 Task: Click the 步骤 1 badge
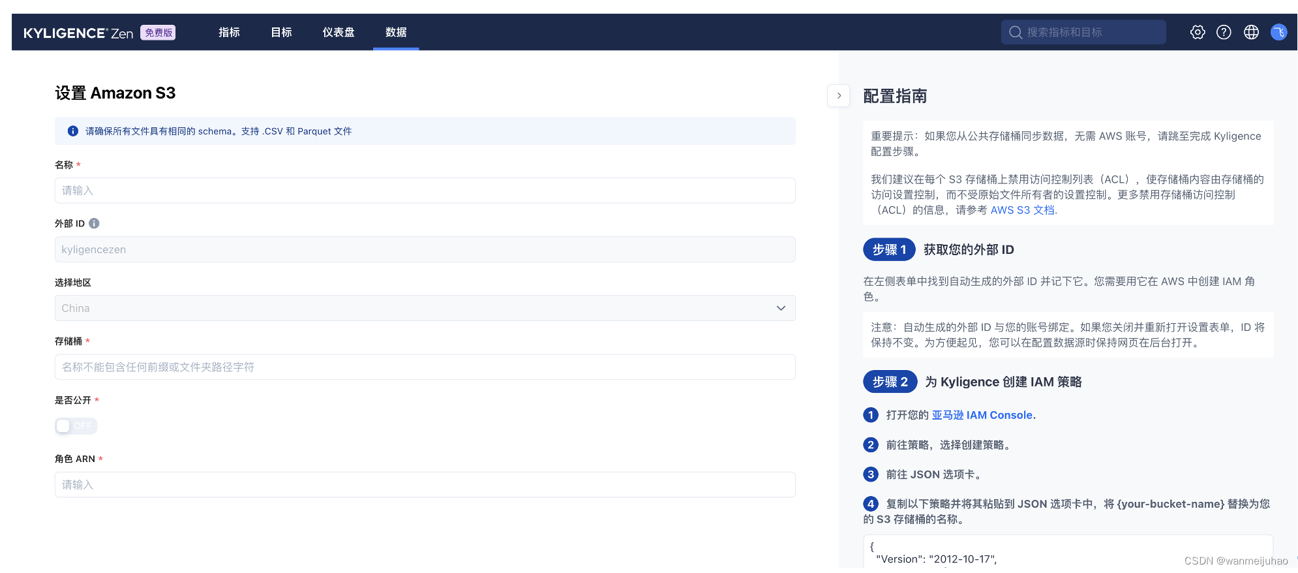tap(889, 250)
